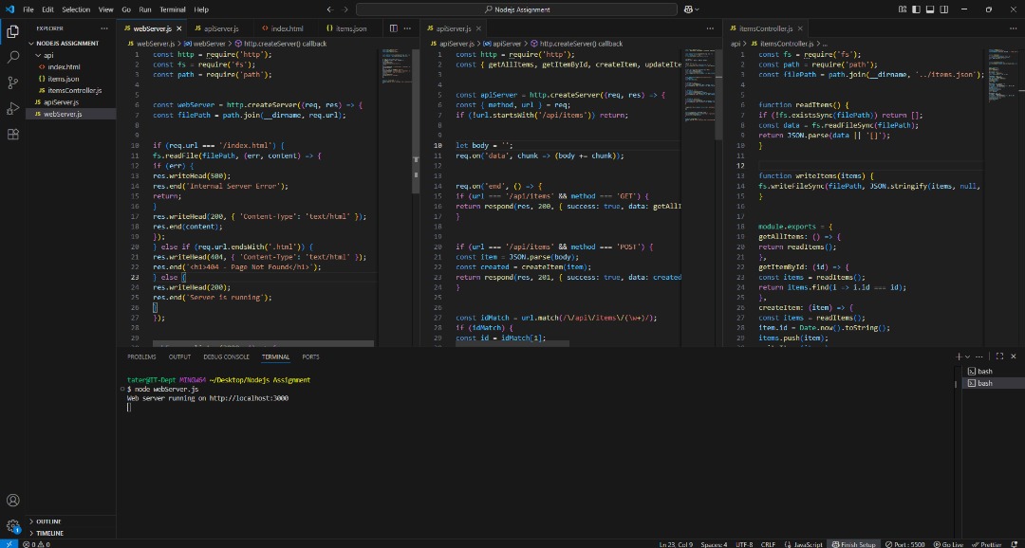The height and width of the screenshot is (548, 1025).
Task: Open the View menu
Action: pos(105,9)
